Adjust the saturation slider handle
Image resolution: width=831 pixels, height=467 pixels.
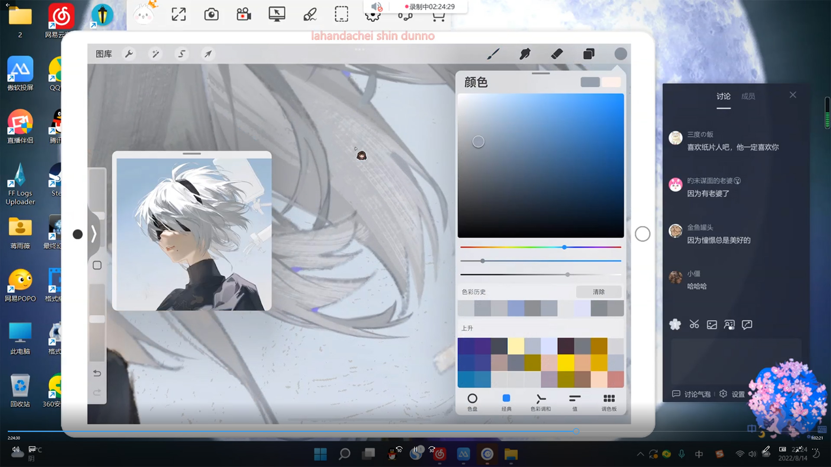[483, 261]
